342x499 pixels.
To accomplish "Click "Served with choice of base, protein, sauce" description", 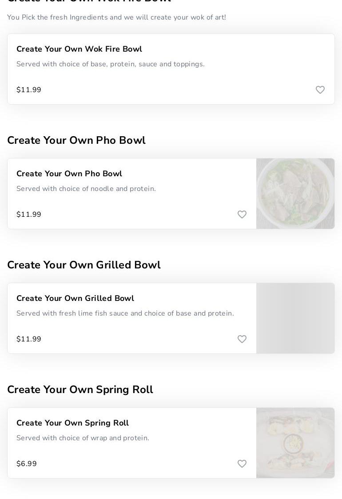I will click(111, 64).
